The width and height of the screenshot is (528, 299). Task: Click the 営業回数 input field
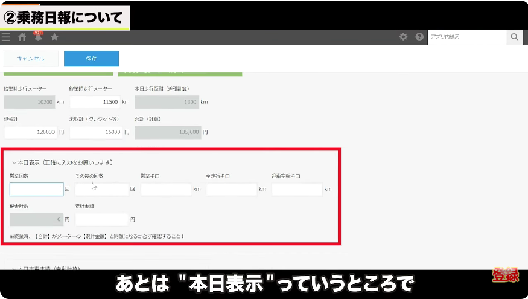point(36,190)
